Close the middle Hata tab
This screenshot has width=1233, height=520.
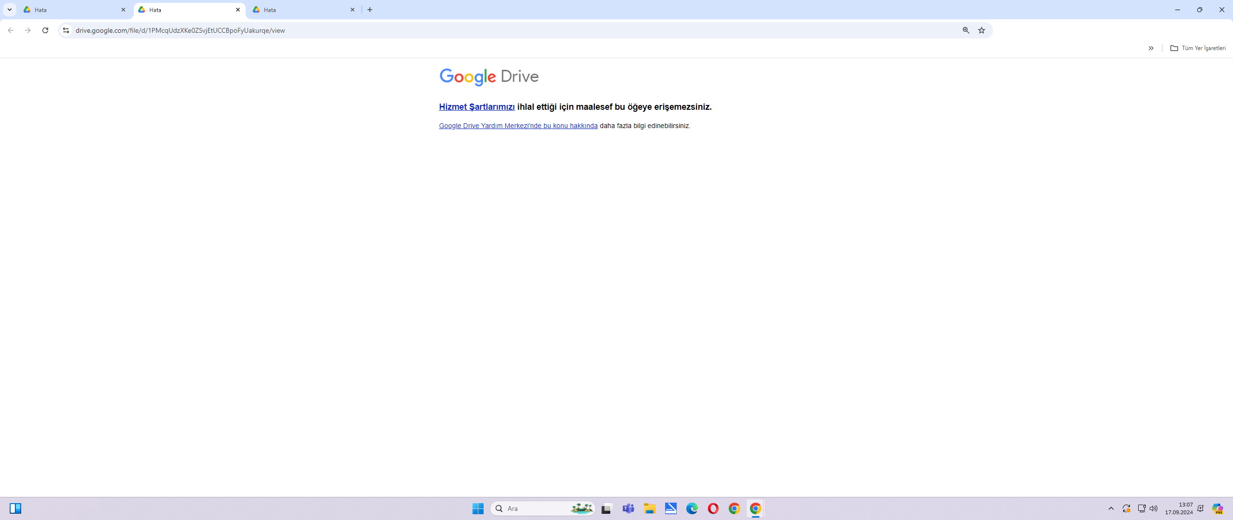click(238, 10)
